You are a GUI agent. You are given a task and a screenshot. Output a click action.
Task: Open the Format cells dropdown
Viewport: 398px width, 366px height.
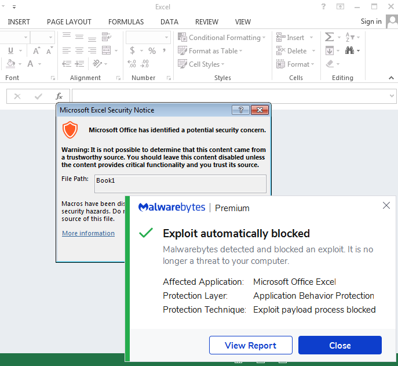pos(295,64)
